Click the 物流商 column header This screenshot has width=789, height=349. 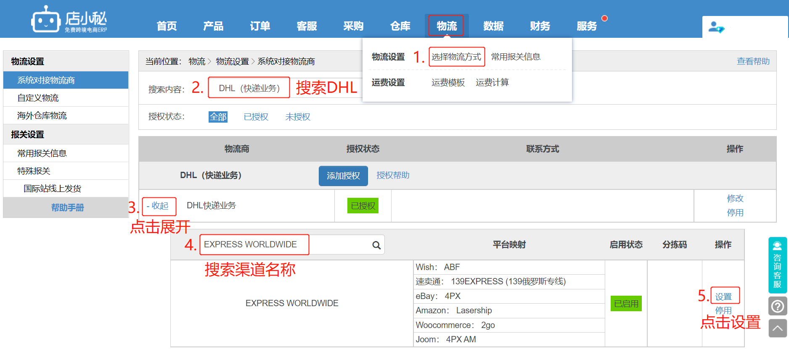237,149
